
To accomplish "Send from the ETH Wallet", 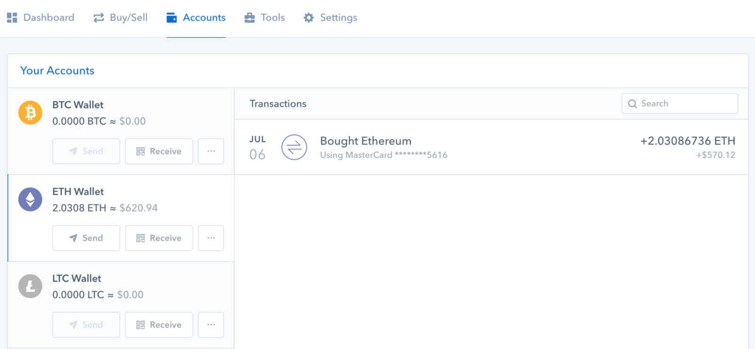I will pyautogui.click(x=86, y=238).
